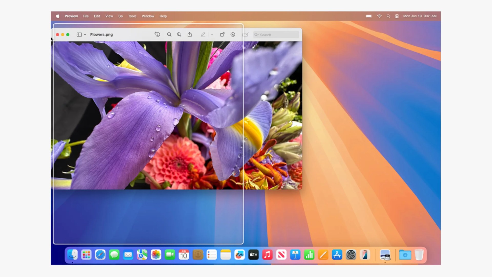The image size is (492, 277).
Task: Open the File menu
Action: point(86,16)
